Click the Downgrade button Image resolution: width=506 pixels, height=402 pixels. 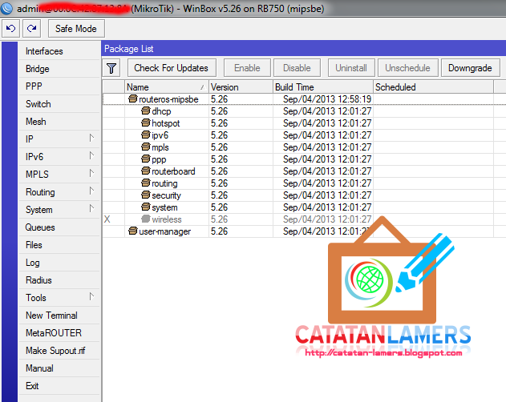click(x=470, y=68)
